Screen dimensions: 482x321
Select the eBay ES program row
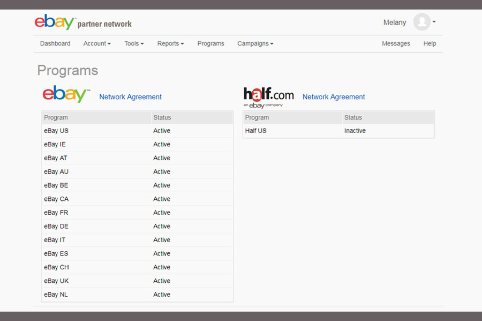(x=137, y=254)
